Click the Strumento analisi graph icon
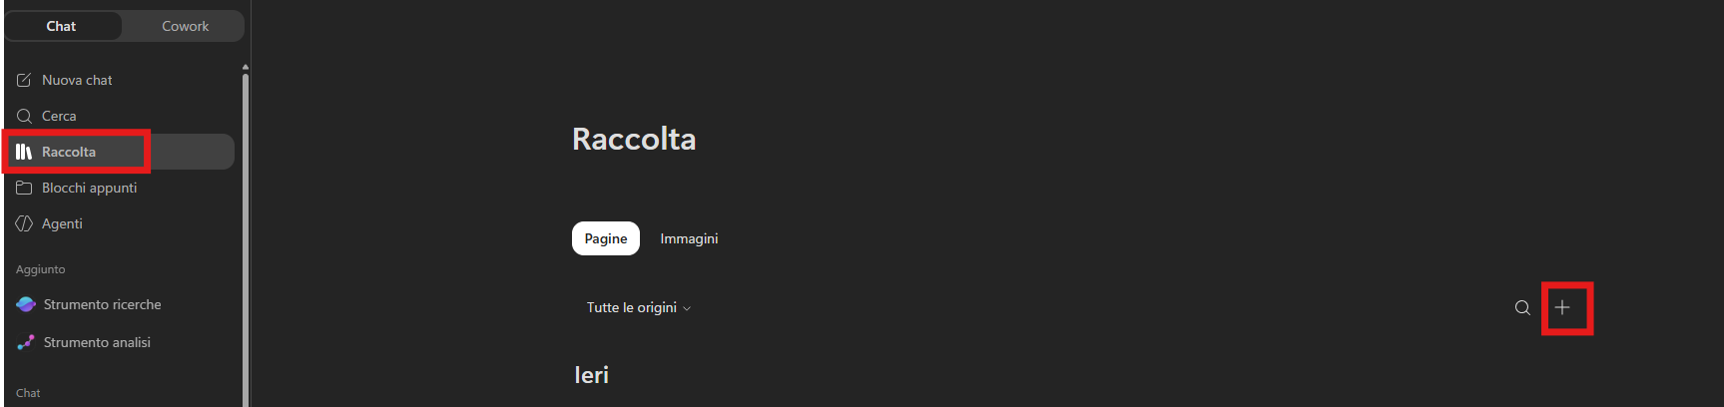1724x407 pixels. pos(26,342)
